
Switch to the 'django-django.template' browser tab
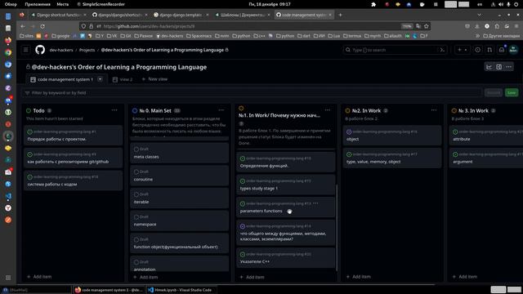coord(180,15)
